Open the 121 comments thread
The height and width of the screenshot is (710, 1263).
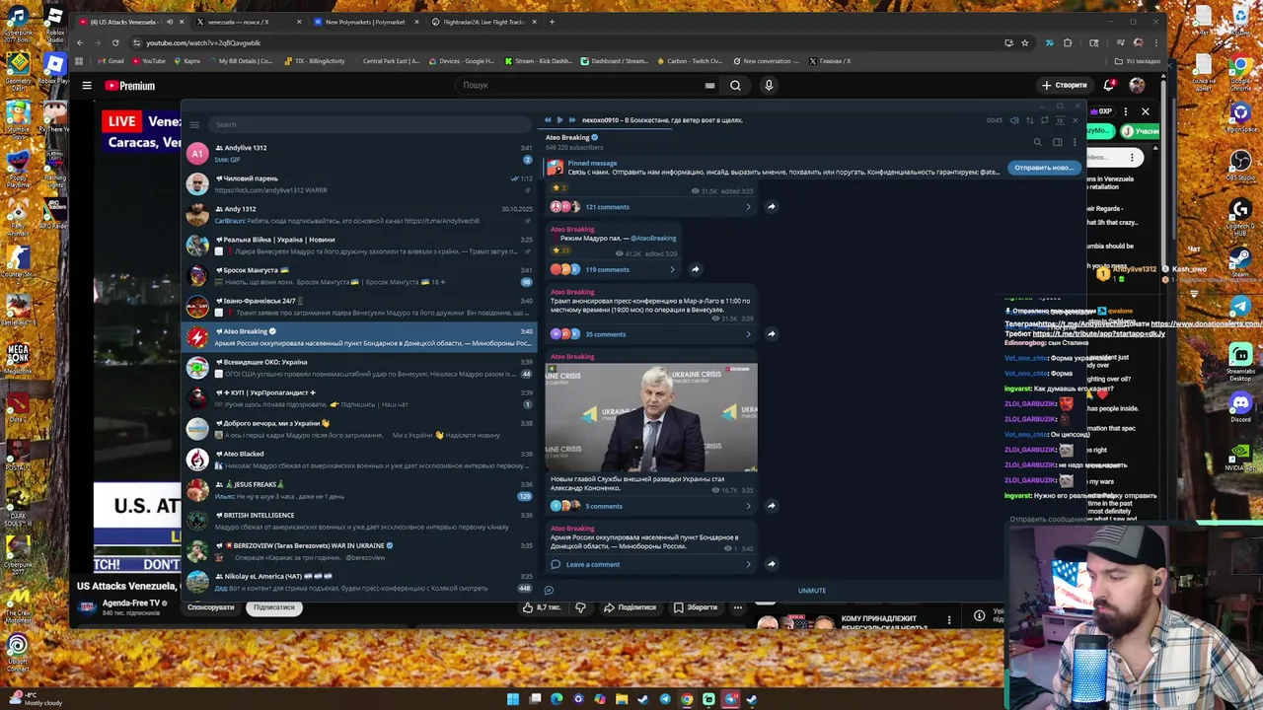click(651, 207)
